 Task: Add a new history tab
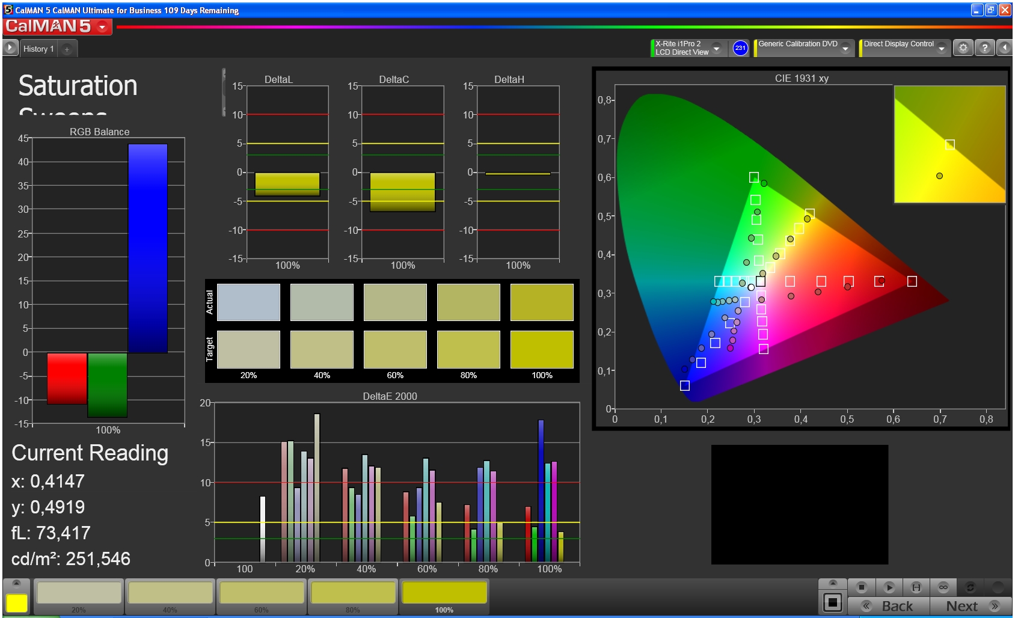[x=67, y=49]
